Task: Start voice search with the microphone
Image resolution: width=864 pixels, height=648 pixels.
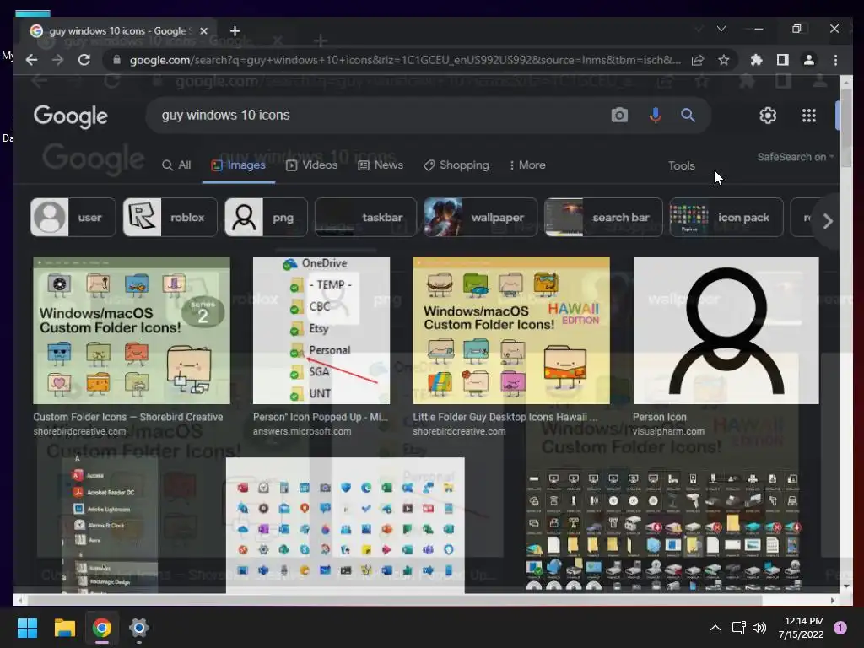Action: (x=655, y=115)
